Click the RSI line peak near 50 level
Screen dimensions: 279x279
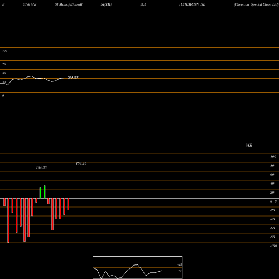31,76
